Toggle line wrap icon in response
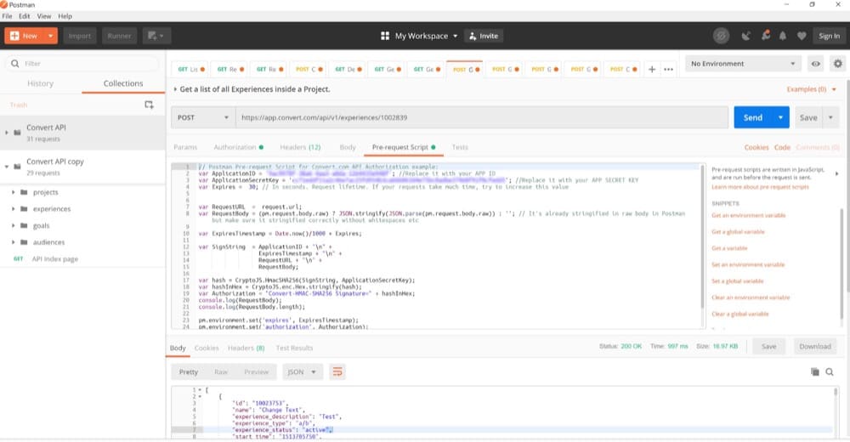This screenshot has width=850, height=442. (x=337, y=372)
